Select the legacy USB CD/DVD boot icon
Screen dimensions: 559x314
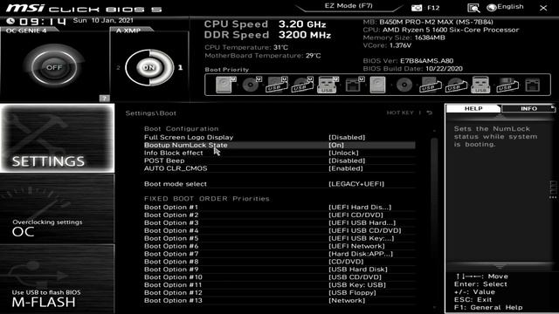click(456, 85)
